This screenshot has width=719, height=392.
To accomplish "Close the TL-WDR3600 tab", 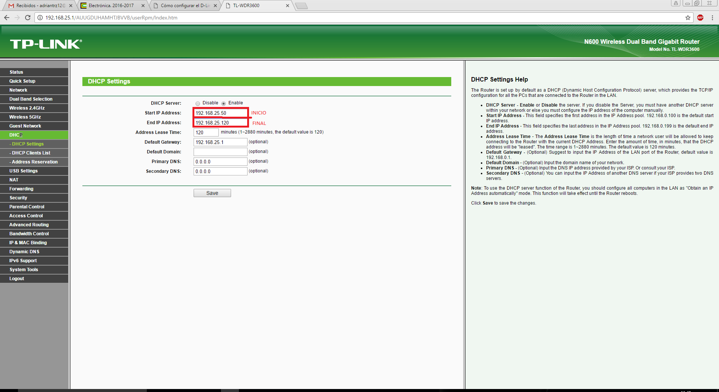I will (x=288, y=6).
